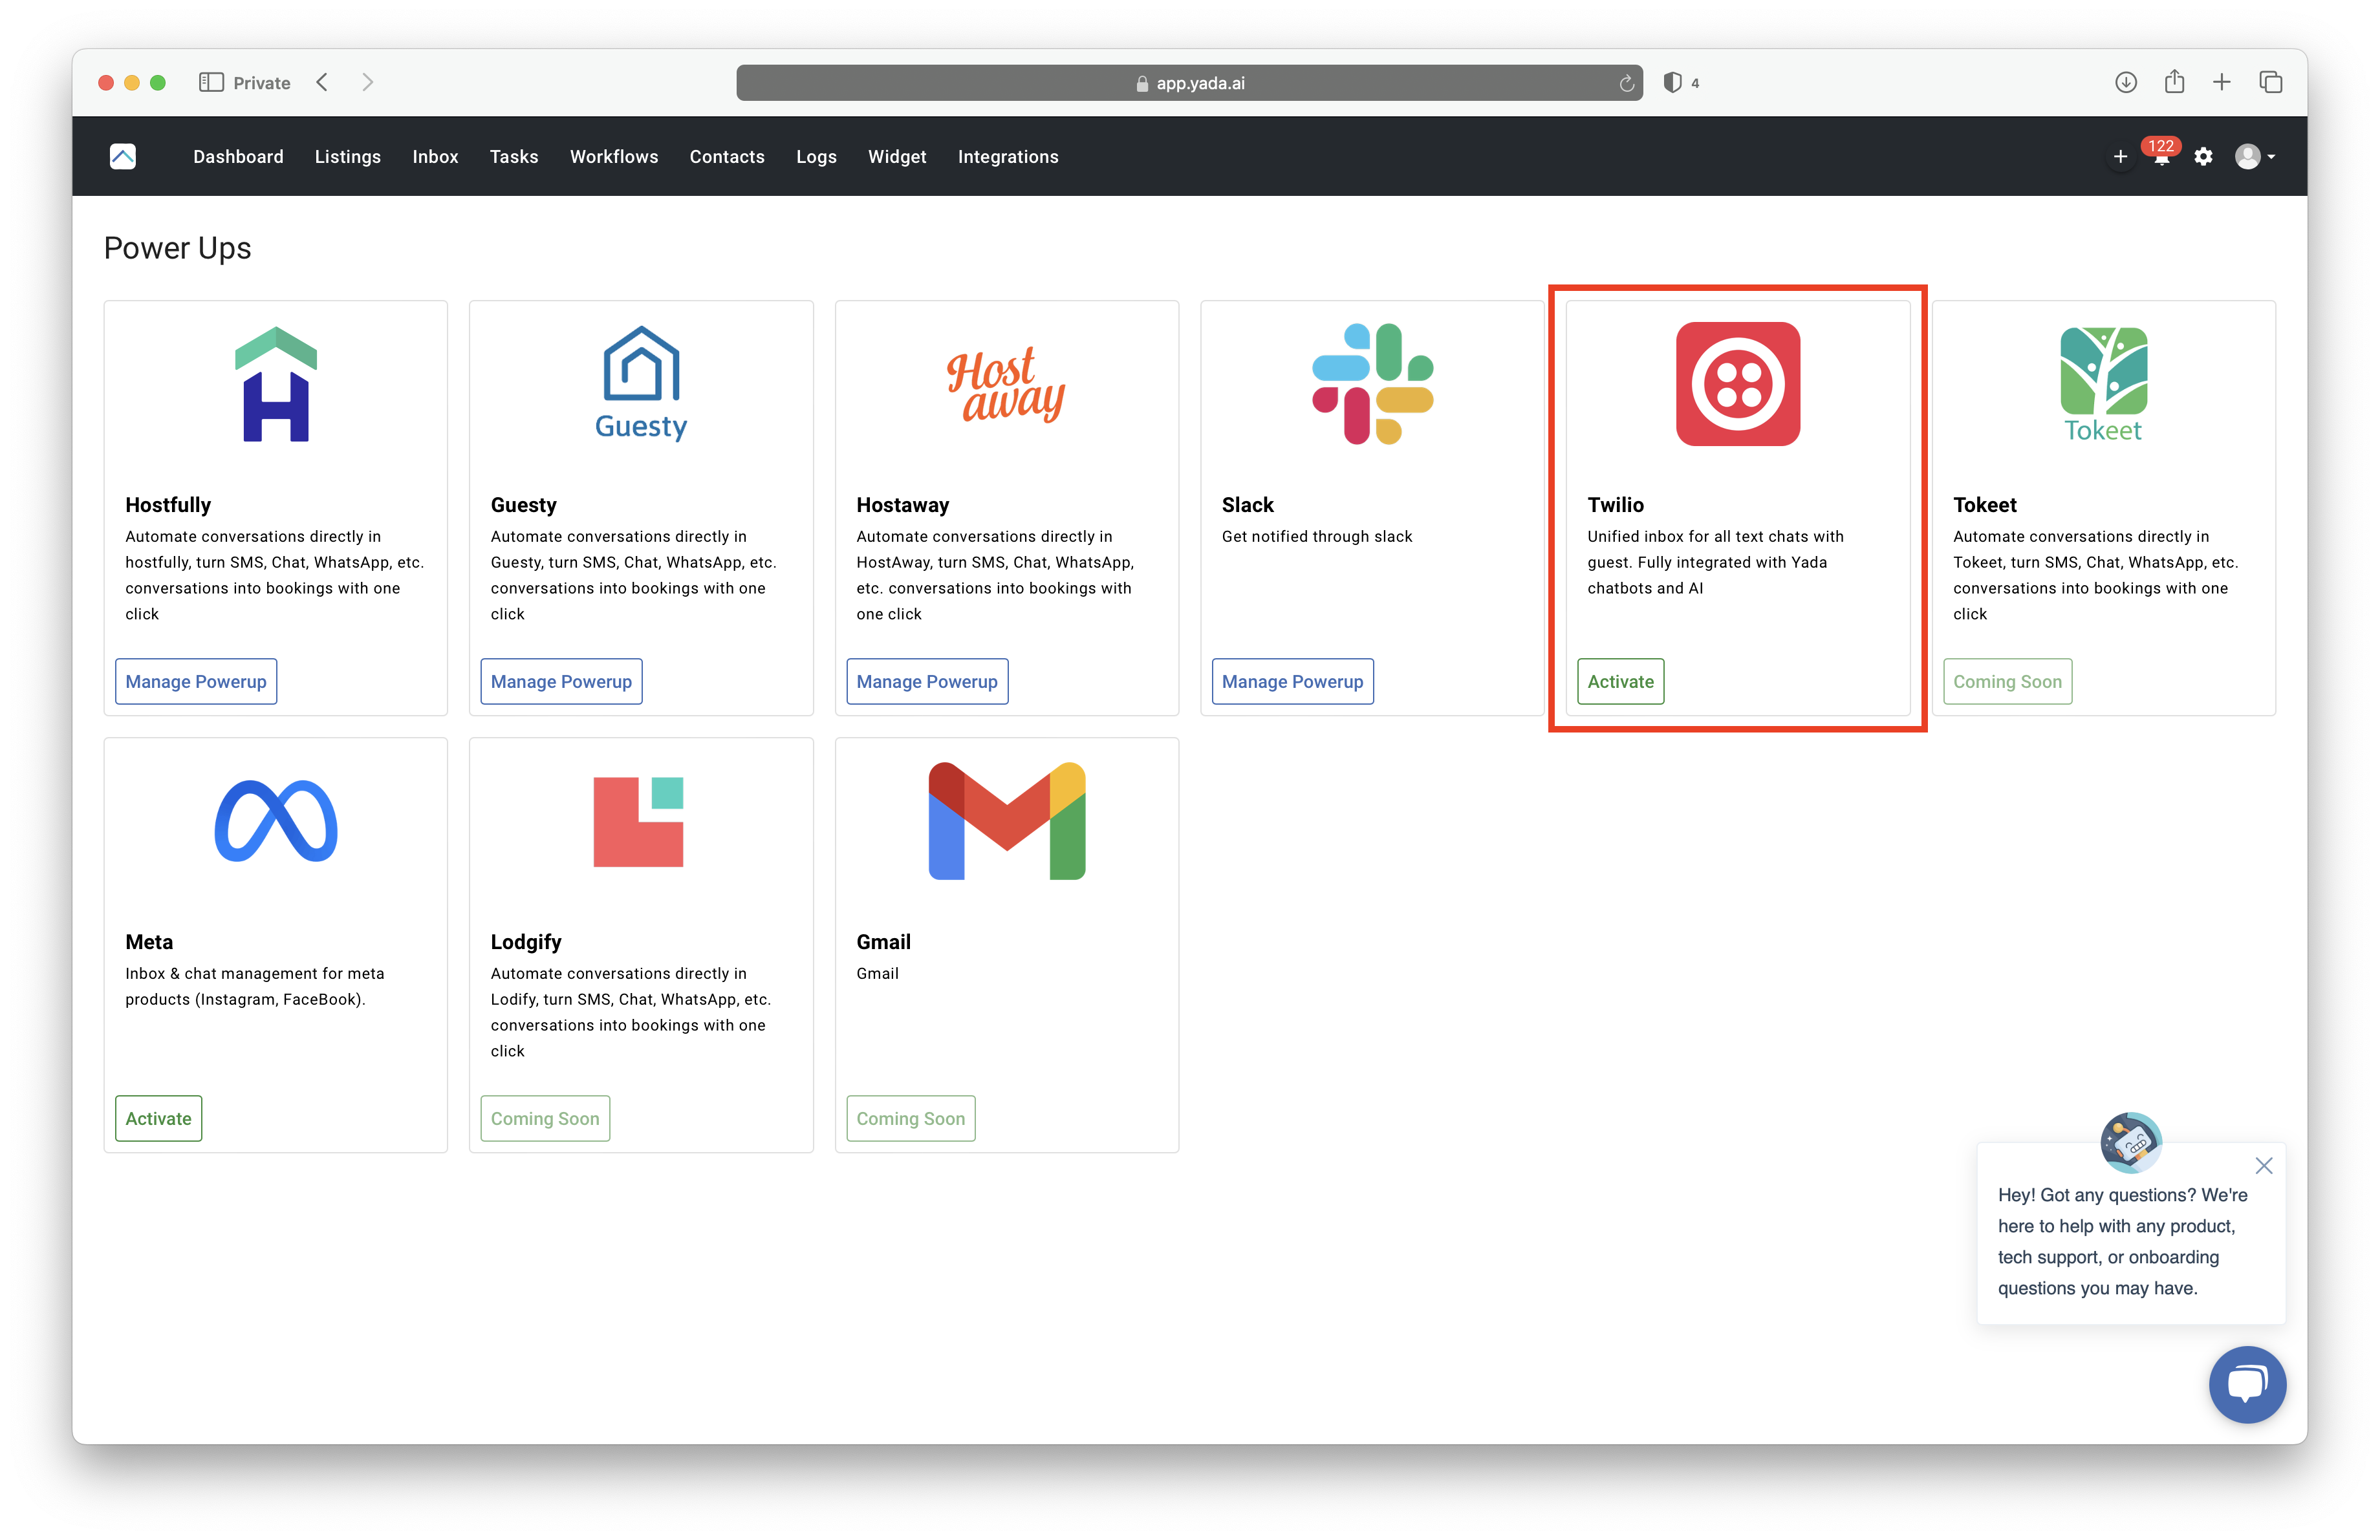Open the notifications bell with 122 badge

(2161, 158)
